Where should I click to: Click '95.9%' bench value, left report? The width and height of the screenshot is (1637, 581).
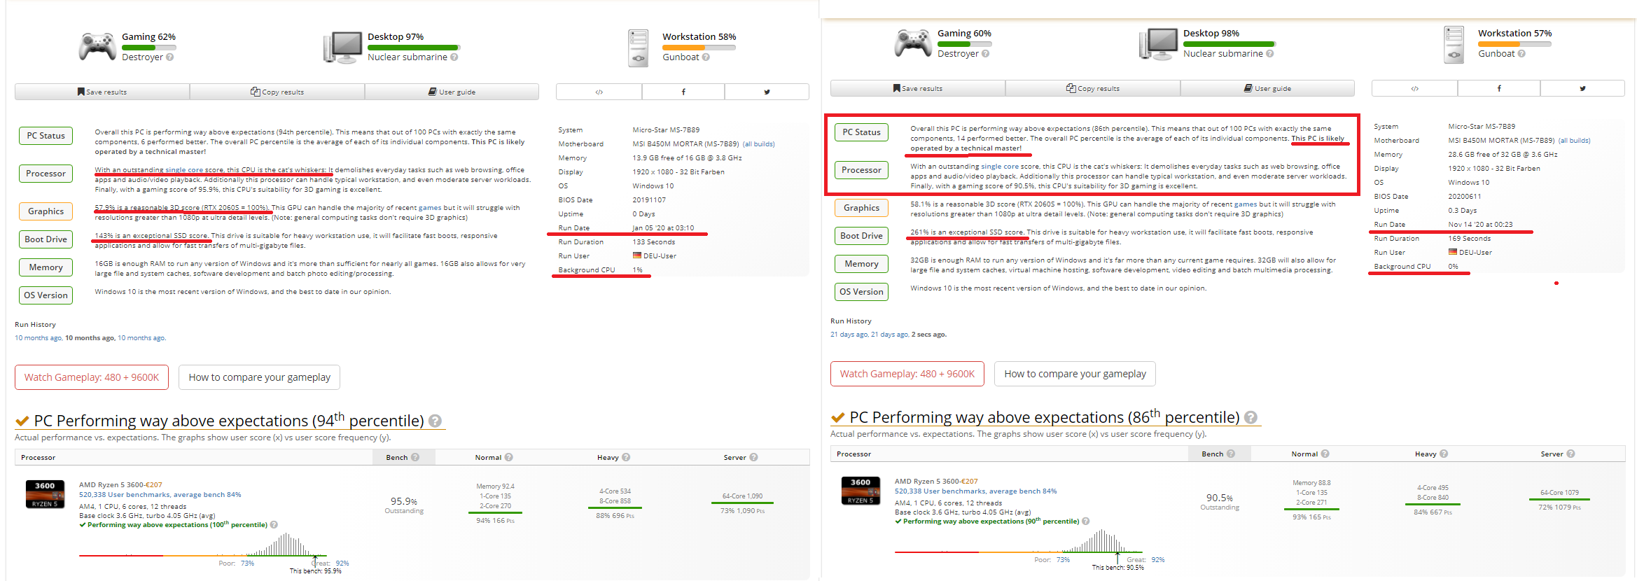[x=404, y=501]
